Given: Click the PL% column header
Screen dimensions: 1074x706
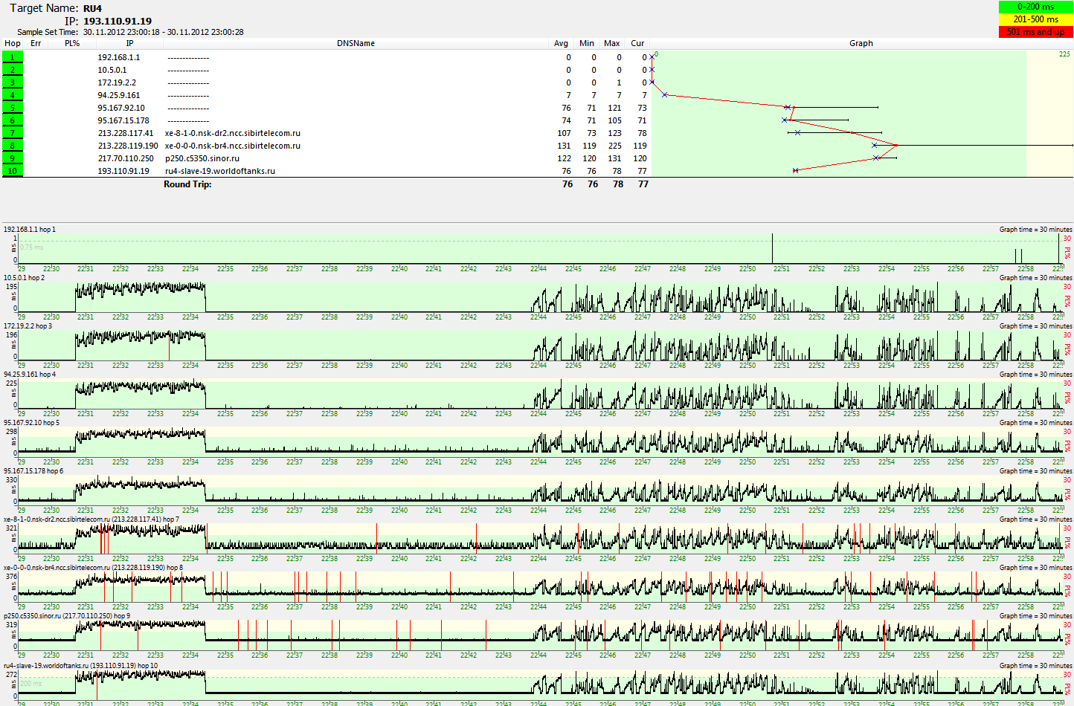Looking at the screenshot, I should (72, 43).
